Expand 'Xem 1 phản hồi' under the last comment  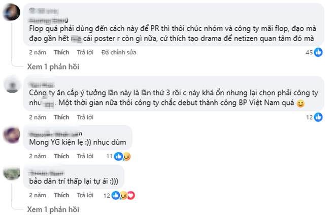[53, 209]
